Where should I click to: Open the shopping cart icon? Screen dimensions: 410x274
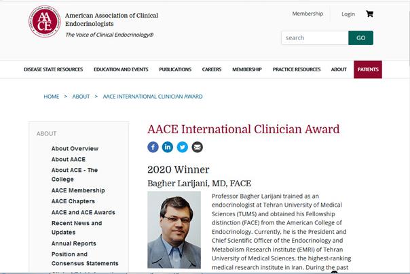pos(369,14)
